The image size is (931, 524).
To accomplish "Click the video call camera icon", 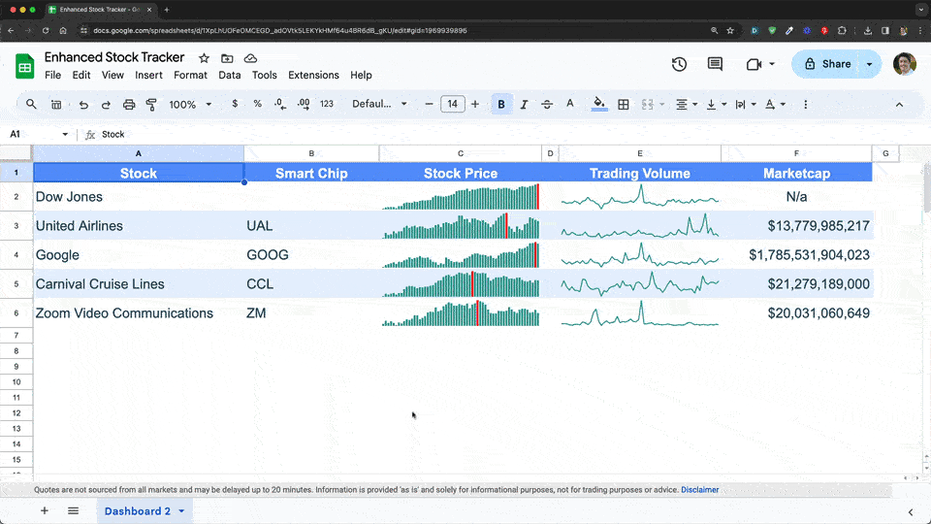I will (754, 64).
